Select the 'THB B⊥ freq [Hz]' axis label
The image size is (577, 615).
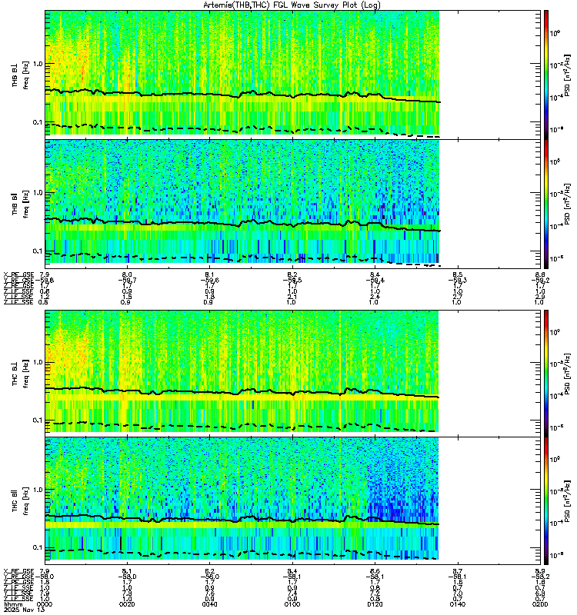[21, 75]
